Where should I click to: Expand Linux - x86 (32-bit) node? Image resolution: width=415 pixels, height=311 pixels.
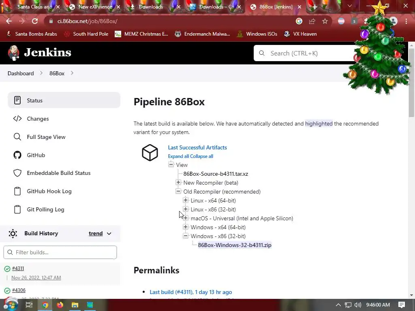point(186,209)
